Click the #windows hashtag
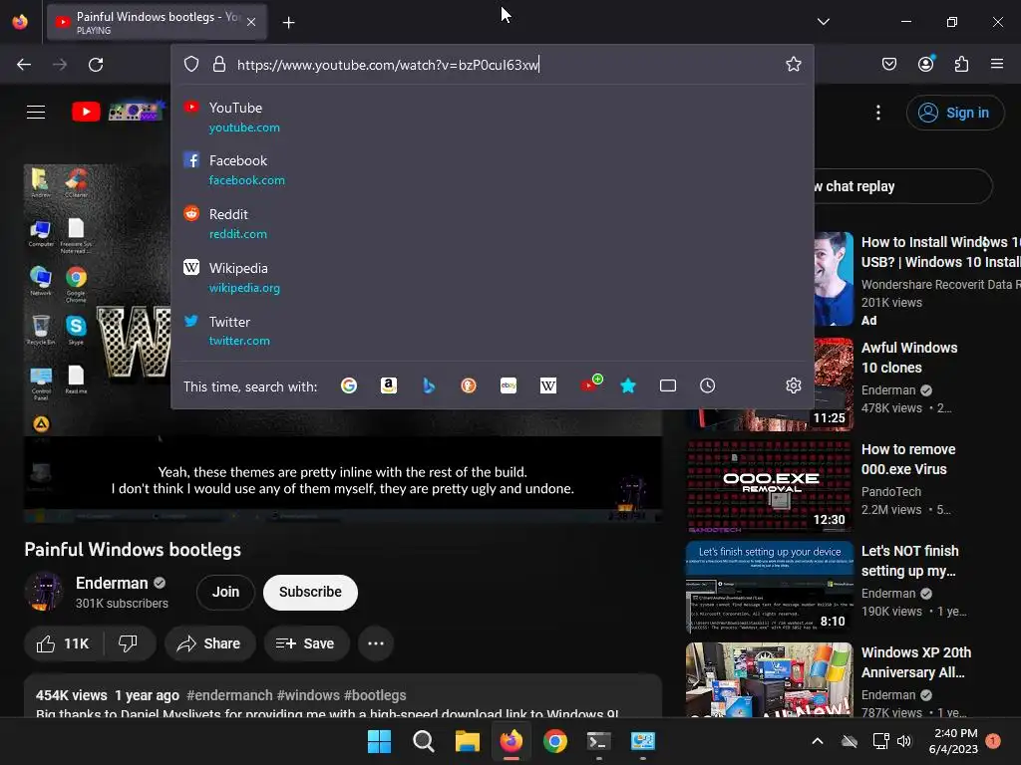The width and height of the screenshot is (1021, 765). click(x=308, y=695)
